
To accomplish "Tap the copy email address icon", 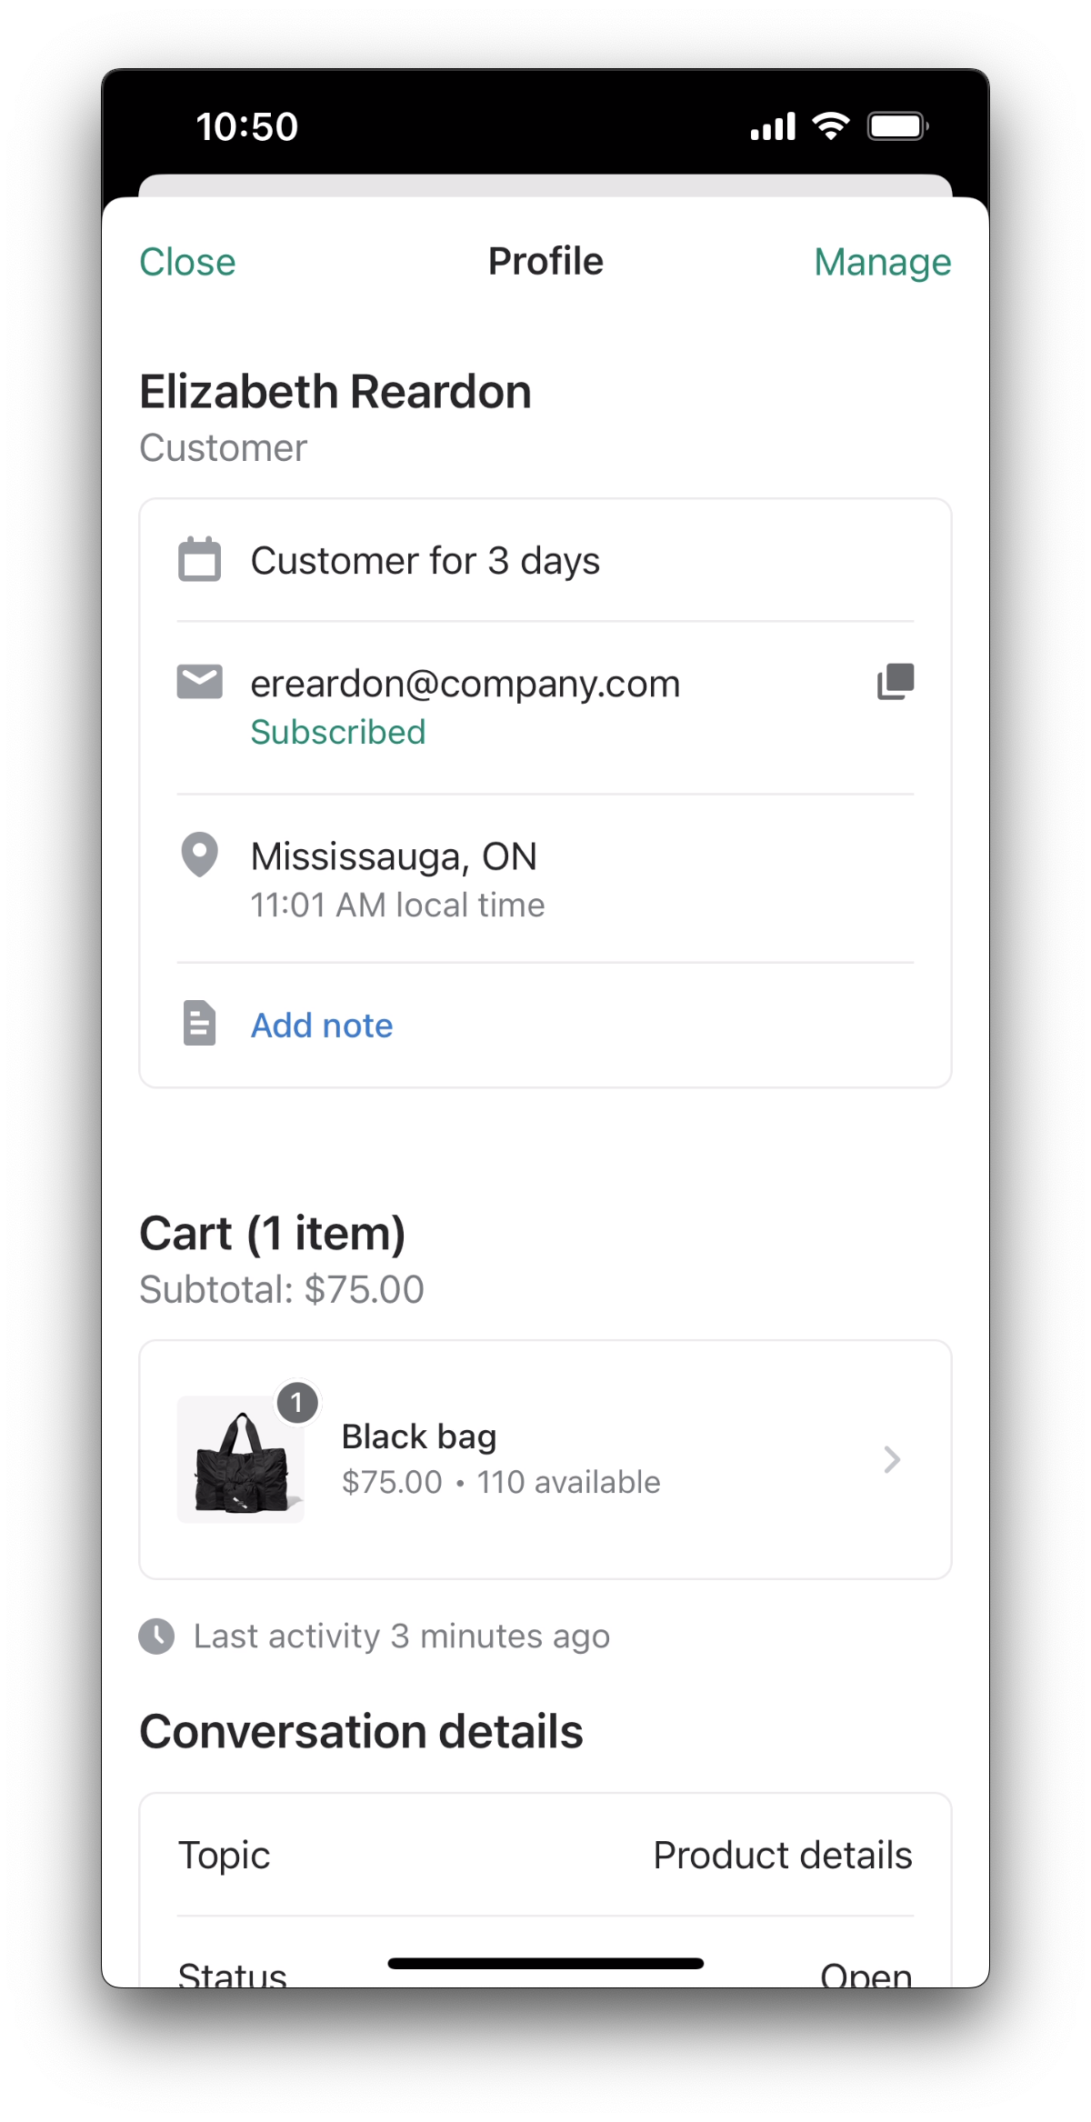I will [x=896, y=682].
